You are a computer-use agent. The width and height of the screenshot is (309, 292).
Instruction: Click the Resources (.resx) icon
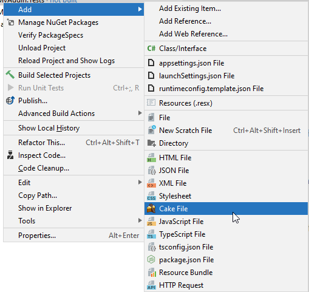(x=151, y=103)
